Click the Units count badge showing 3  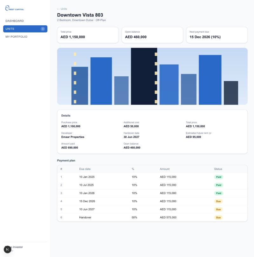click(43, 29)
